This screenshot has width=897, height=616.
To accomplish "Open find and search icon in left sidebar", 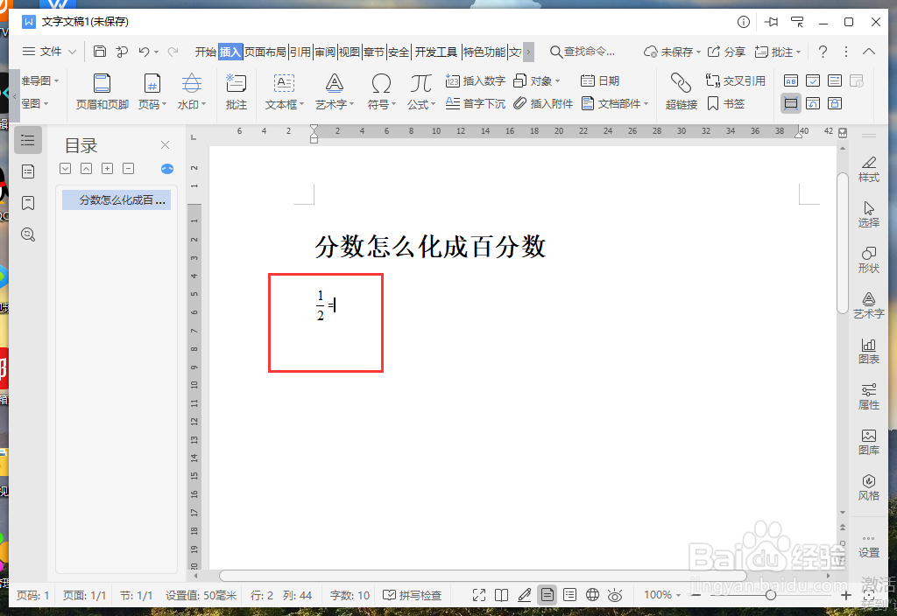I will tap(27, 234).
